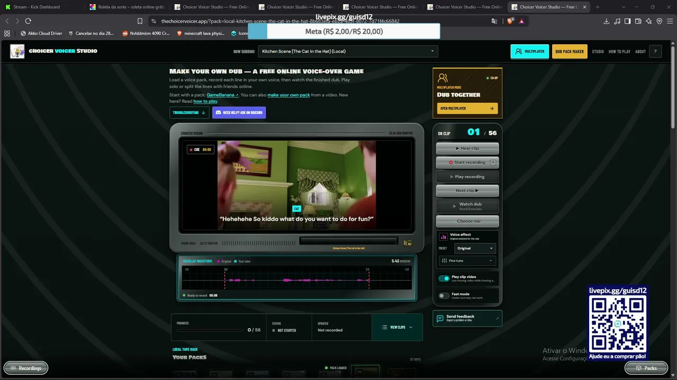Expand the View Clips list

(x=397, y=327)
